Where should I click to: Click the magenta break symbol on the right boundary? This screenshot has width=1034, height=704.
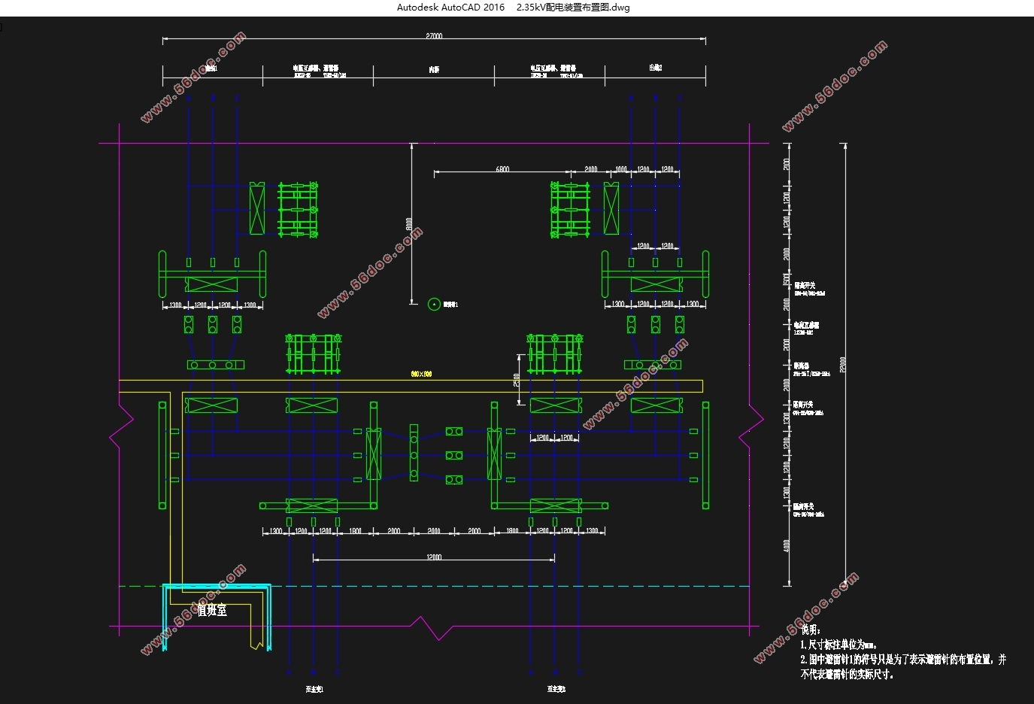[x=751, y=434]
